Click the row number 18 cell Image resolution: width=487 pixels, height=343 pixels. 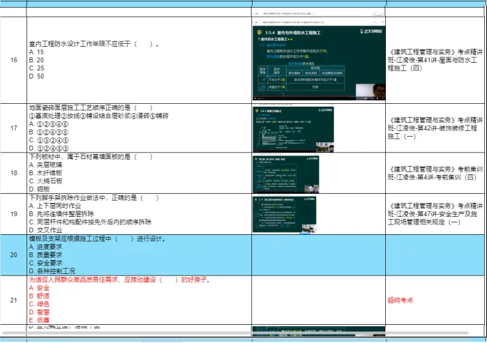[x=13, y=173]
